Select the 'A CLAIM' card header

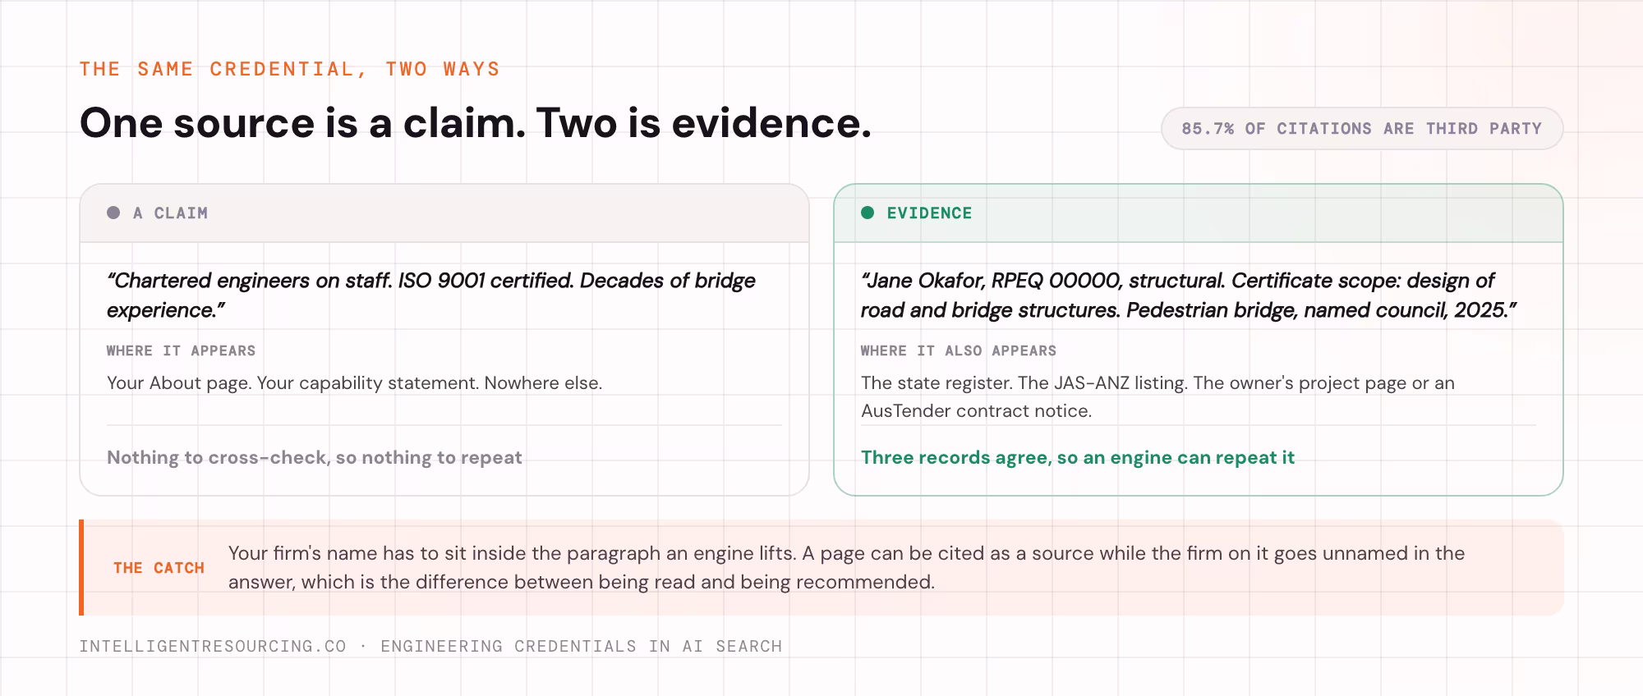(444, 213)
